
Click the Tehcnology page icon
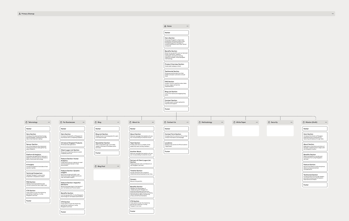(x=26, y=122)
